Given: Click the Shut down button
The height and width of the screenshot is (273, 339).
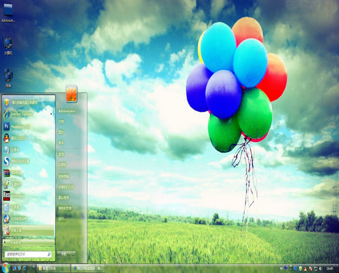Looking at the screenshot, I should (63, 254).
